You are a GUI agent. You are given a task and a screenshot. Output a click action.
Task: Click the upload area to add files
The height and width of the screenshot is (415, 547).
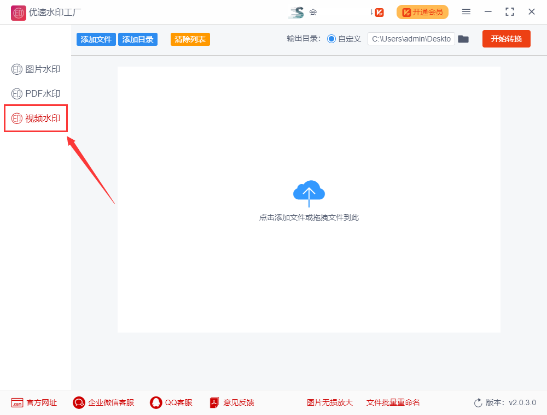[x=309, y=199]
